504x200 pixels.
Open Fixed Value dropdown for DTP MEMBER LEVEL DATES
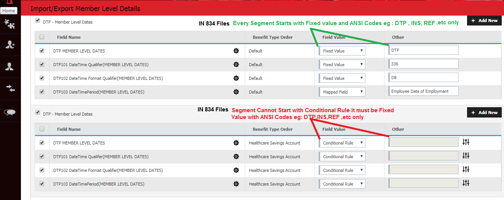(342, 51)
